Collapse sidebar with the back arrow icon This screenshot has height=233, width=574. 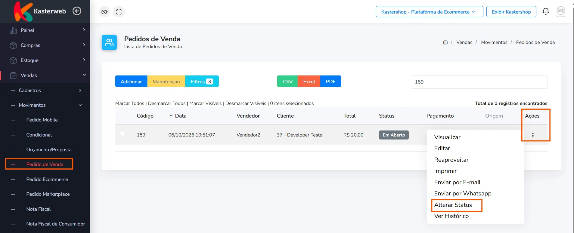[x=77, y=11]
